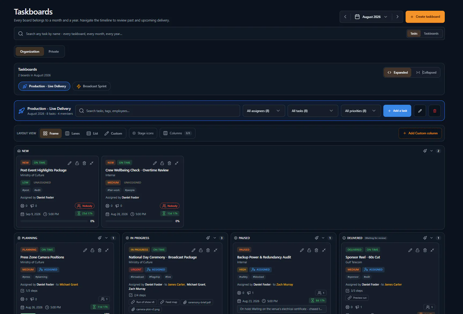Click the pencil edit taskboard button
Image resolution: width=463 pixels, height=314 pixels.
(420, 111)
